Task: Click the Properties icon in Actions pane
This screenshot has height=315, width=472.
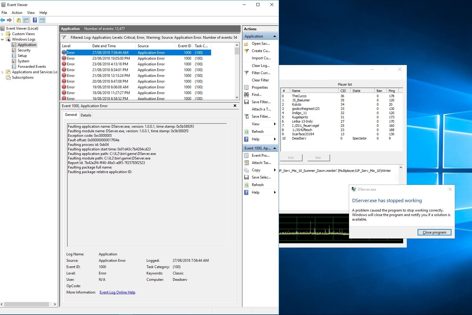Action: [x=247, y=87]
